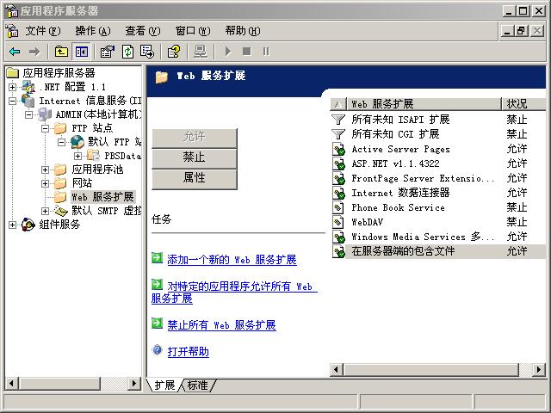This screenshot has height=413, width=551.
Task: Switch to the 扩展 tab
Action: 164,385
